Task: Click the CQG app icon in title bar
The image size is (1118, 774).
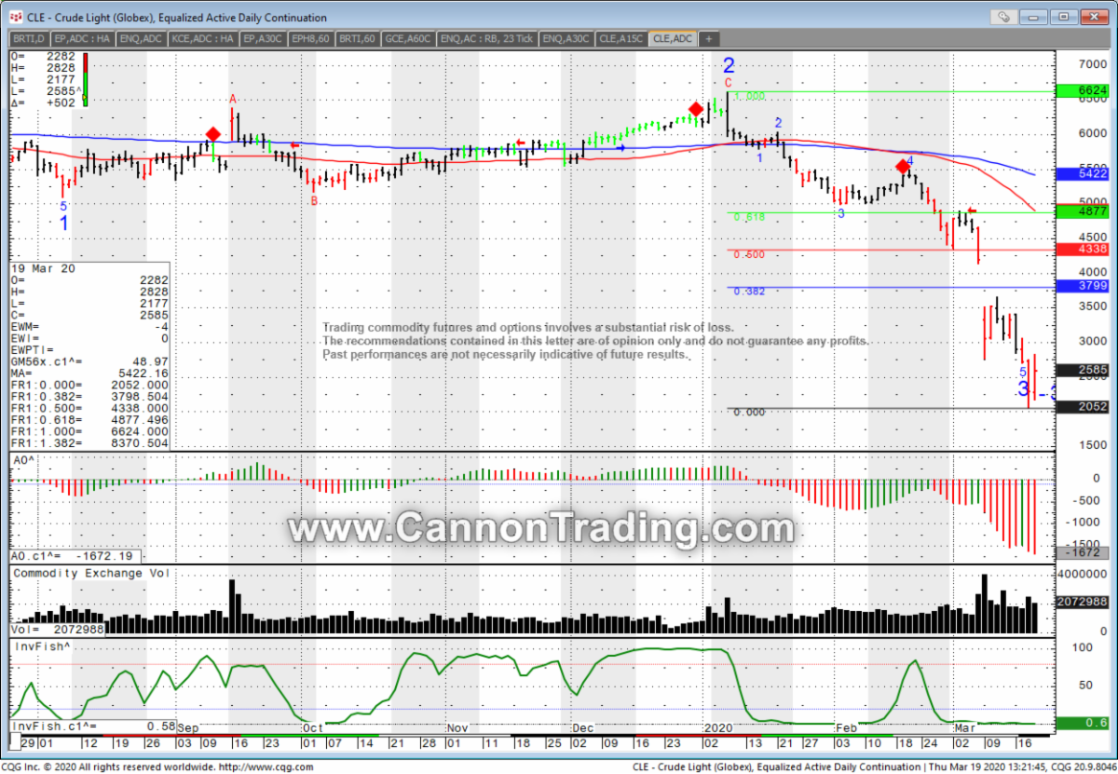Action: point(15,17)
